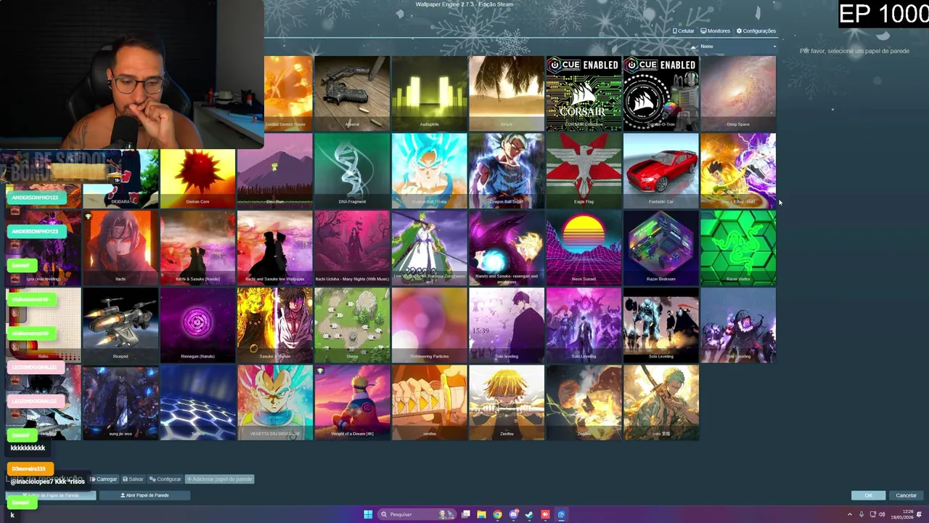Select the Corsair-O-Tron wallpaper
This screenshot has height=523, width=929.
coord(661,93)
